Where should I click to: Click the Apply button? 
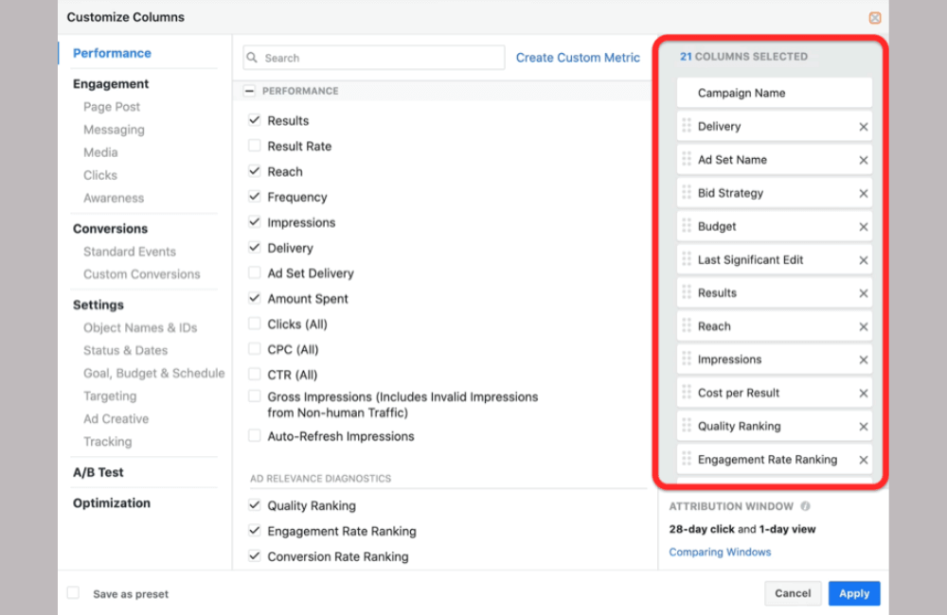click(x=853, y=593)
